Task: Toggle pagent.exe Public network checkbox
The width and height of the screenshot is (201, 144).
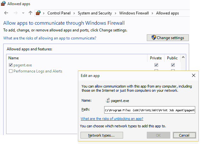Action: pos(173,65)
